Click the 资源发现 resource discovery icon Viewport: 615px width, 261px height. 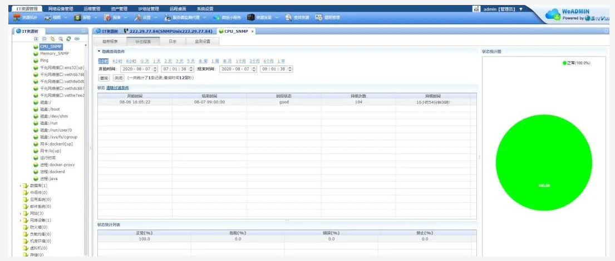tap(250, 18)
